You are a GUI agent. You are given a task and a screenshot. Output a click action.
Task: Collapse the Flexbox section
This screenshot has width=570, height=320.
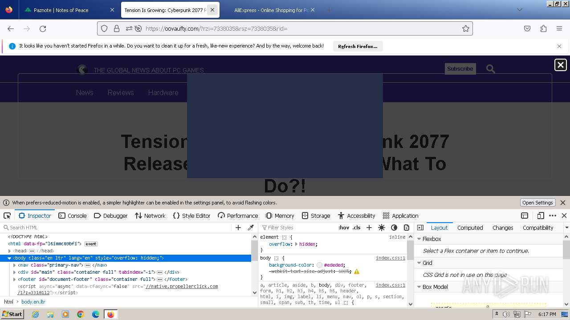419,239
